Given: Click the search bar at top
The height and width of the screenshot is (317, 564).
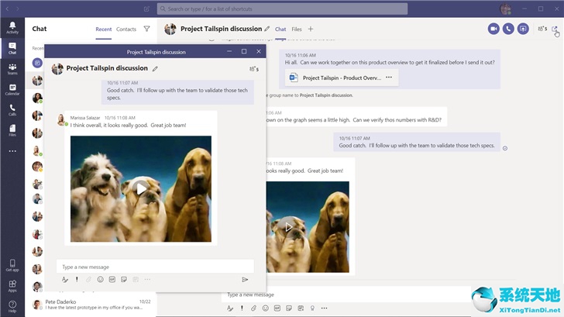Looking at the screenshot, I should 282,9.
